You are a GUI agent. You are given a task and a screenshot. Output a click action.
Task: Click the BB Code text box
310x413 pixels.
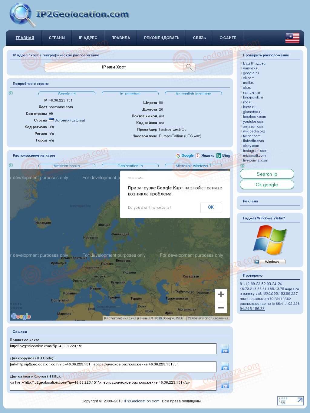pyautogui.click(x=113, y=367)
